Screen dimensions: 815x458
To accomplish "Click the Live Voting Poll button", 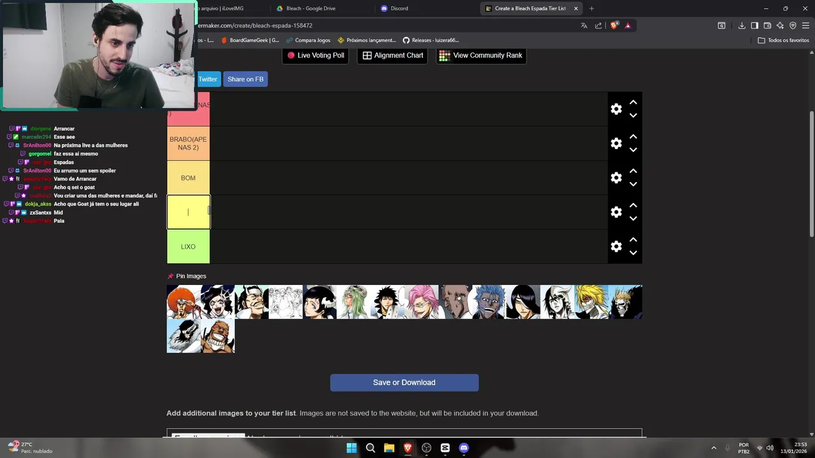I will [315, 55].
